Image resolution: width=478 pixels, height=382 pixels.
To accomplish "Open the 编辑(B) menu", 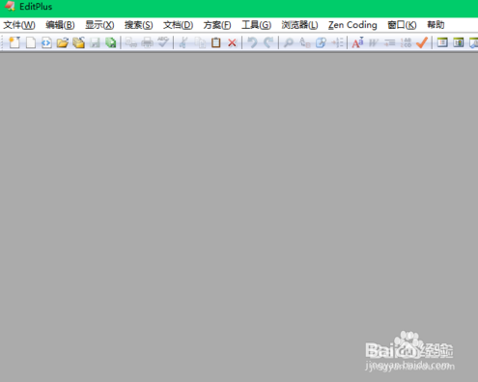I will 60,25.
